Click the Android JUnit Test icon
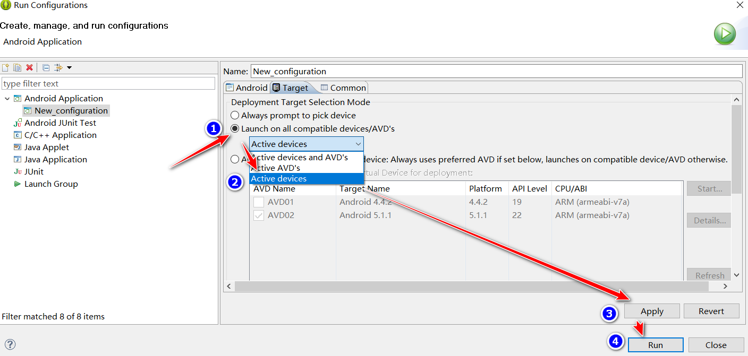The height and width of the screenshot is (356, 748). pyautogui.click(x=18, y=123)
